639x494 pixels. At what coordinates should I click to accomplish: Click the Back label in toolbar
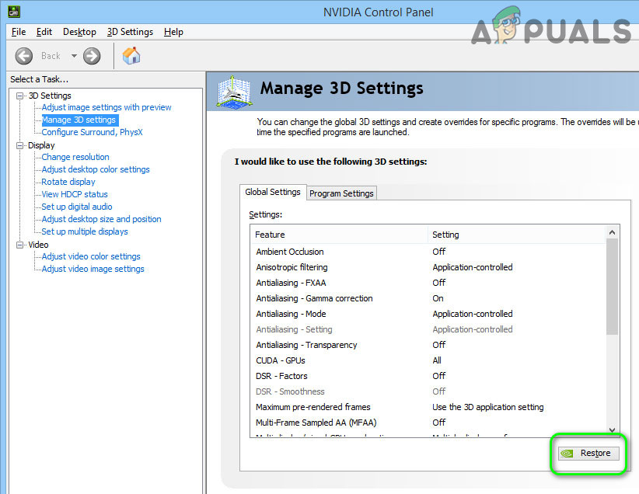(51, 56)
